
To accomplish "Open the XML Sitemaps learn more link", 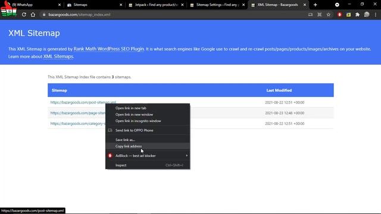I will pos(58,56).
